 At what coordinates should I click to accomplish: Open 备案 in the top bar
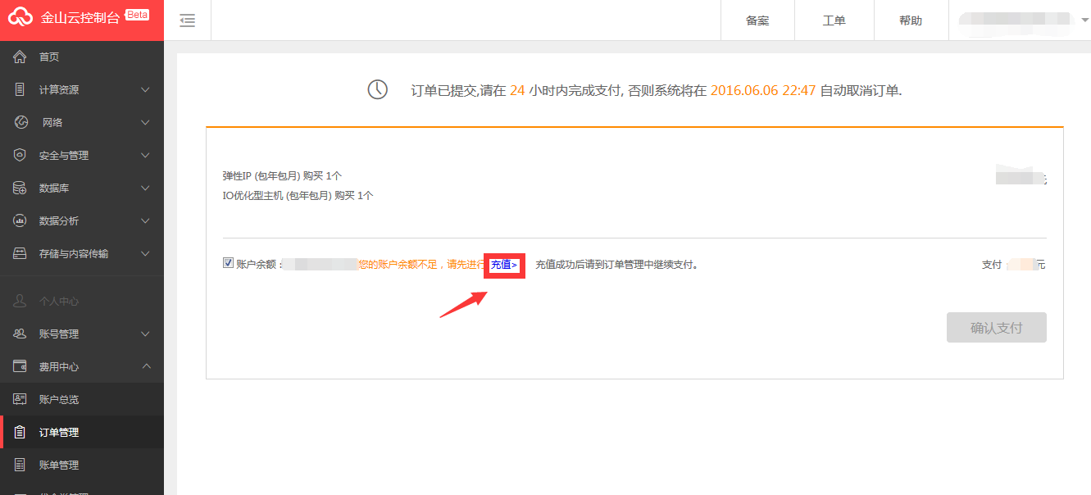click(757, 20)
